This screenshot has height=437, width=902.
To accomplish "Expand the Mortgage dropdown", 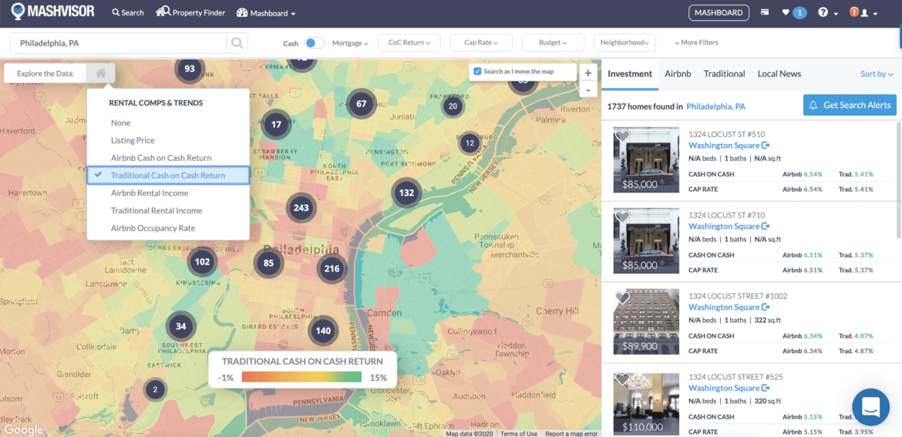I will click(350, 43).
